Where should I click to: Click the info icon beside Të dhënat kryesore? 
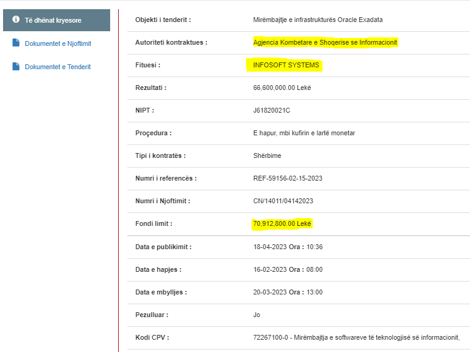pos(17,20)
